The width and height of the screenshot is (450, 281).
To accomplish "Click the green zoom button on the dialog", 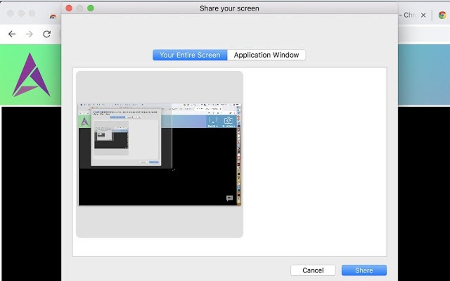I will tap(90, 8).
